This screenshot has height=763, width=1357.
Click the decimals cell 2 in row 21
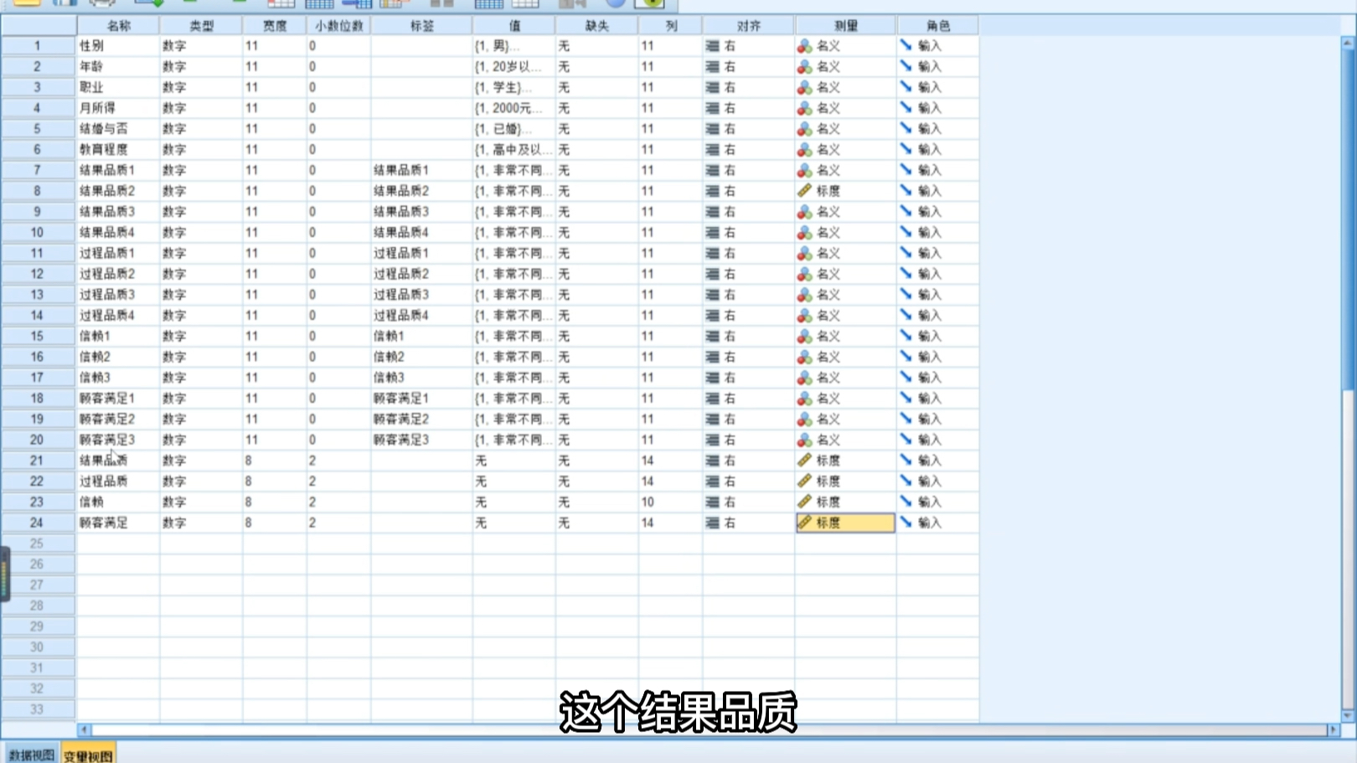click(338, 461)
